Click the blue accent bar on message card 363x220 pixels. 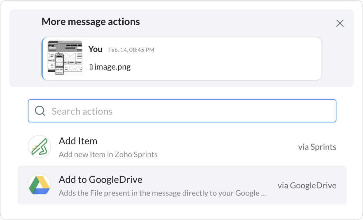tap(42, 58)
